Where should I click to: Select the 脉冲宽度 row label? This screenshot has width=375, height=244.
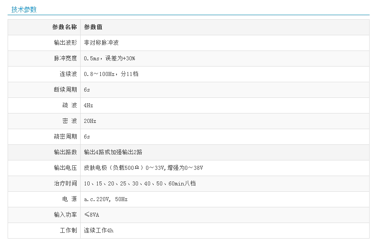pos(65,59)
